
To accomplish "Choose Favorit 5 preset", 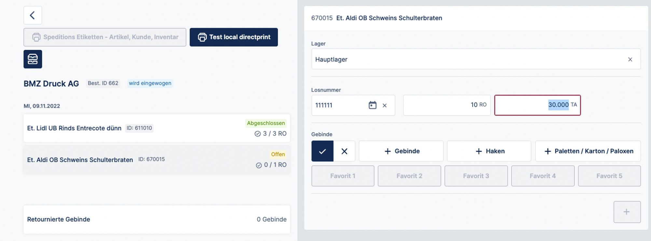I will click(609, 176).
